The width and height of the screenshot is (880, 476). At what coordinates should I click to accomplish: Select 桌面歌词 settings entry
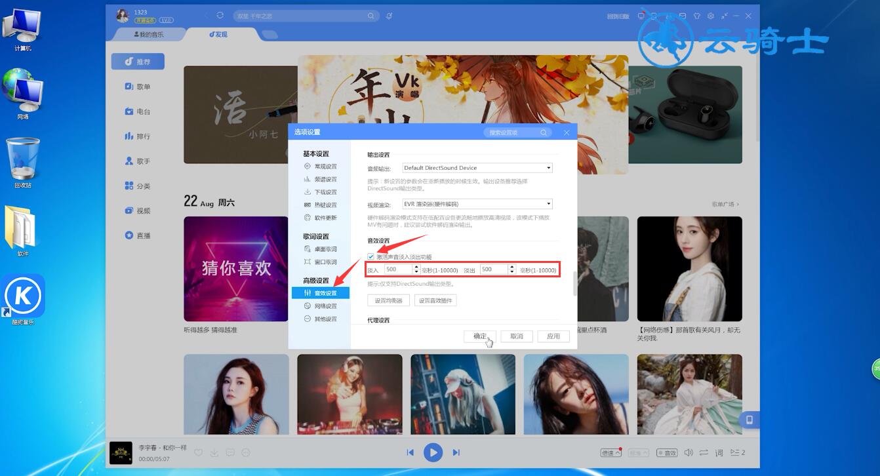tap(321, 249)
